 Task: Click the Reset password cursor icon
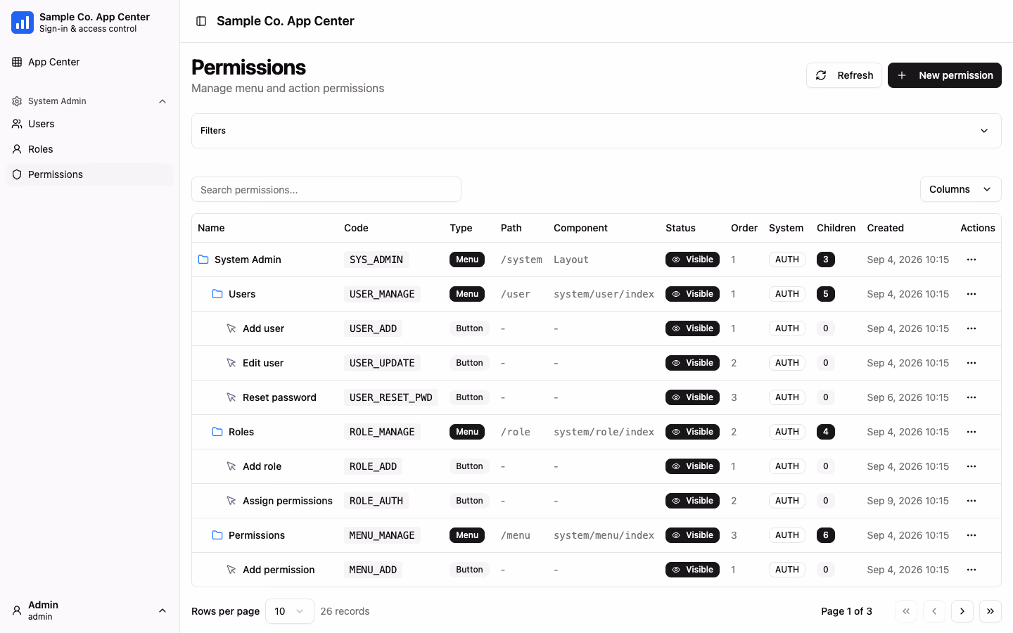pyautogui.click(x=231, y=397)
